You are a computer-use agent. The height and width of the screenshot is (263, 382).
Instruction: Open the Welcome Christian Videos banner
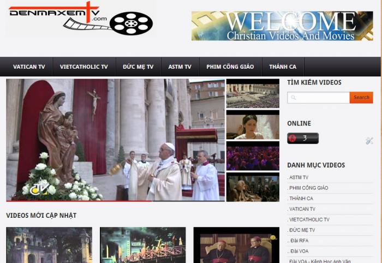click(282, 26)
